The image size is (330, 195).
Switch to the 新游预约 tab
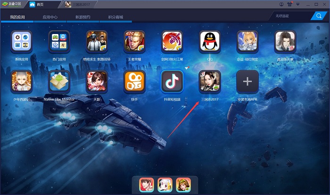point(82,17)
